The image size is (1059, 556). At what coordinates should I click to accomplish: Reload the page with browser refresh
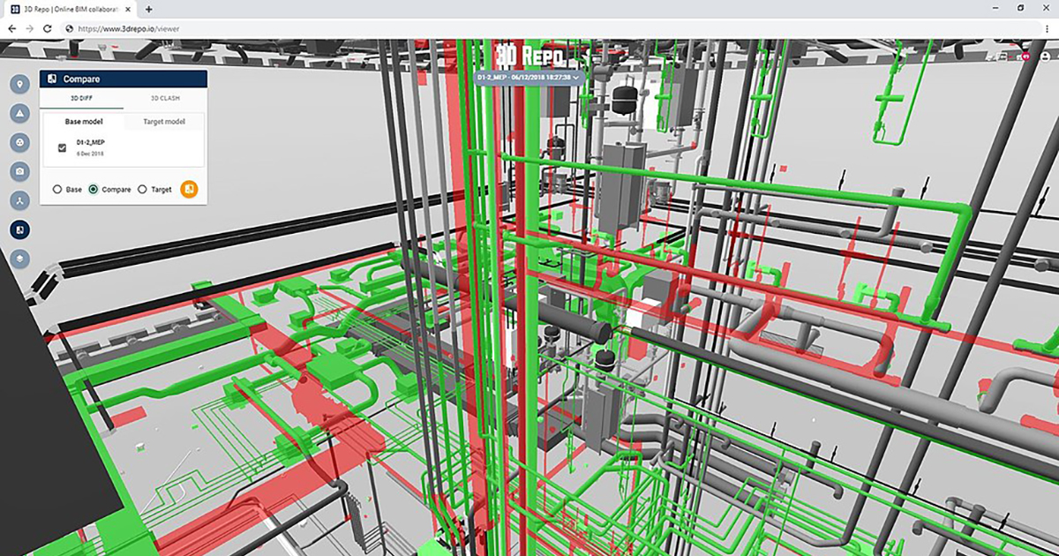[x=48, y=28]
